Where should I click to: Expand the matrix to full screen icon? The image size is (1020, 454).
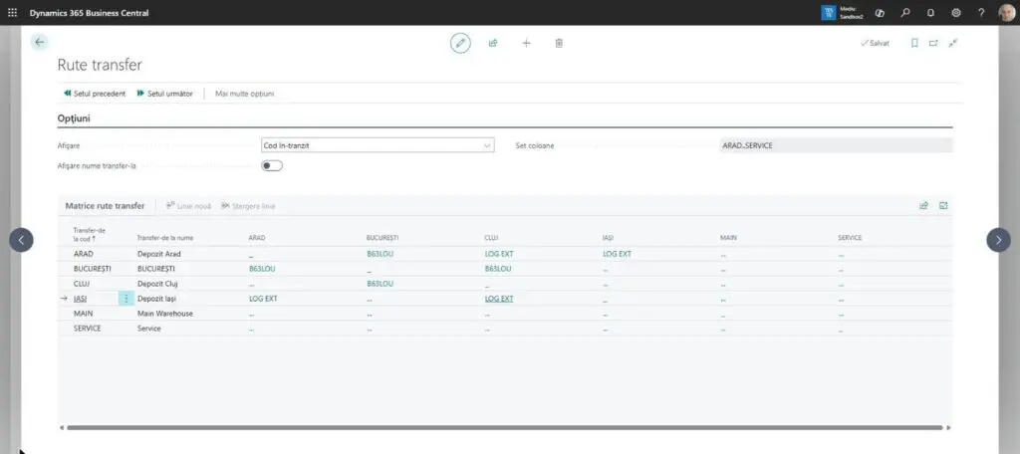[x=943, y=205]
